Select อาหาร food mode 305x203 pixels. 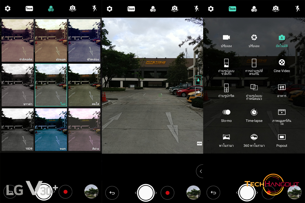(x=282, y=91)
